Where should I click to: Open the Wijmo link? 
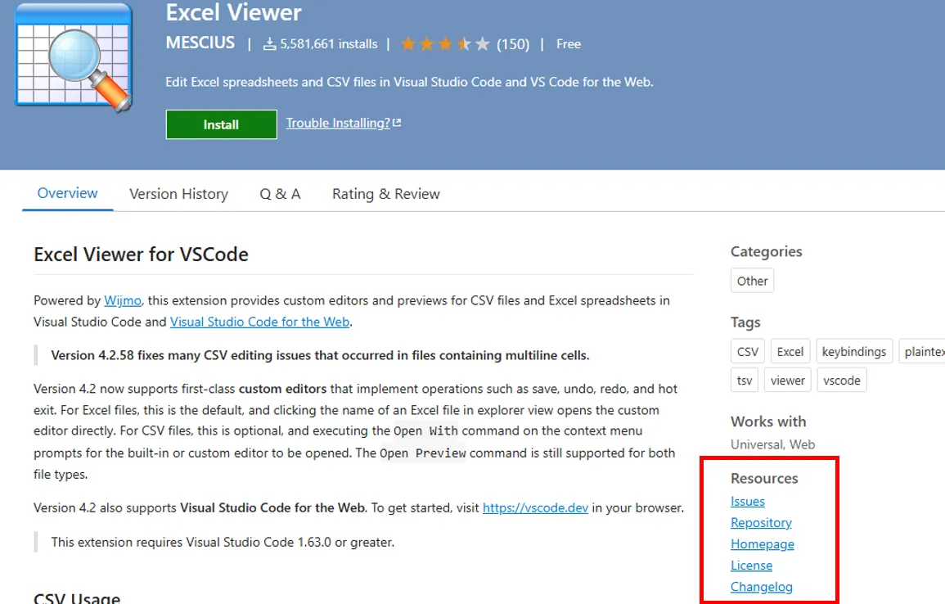click(123, 300)
